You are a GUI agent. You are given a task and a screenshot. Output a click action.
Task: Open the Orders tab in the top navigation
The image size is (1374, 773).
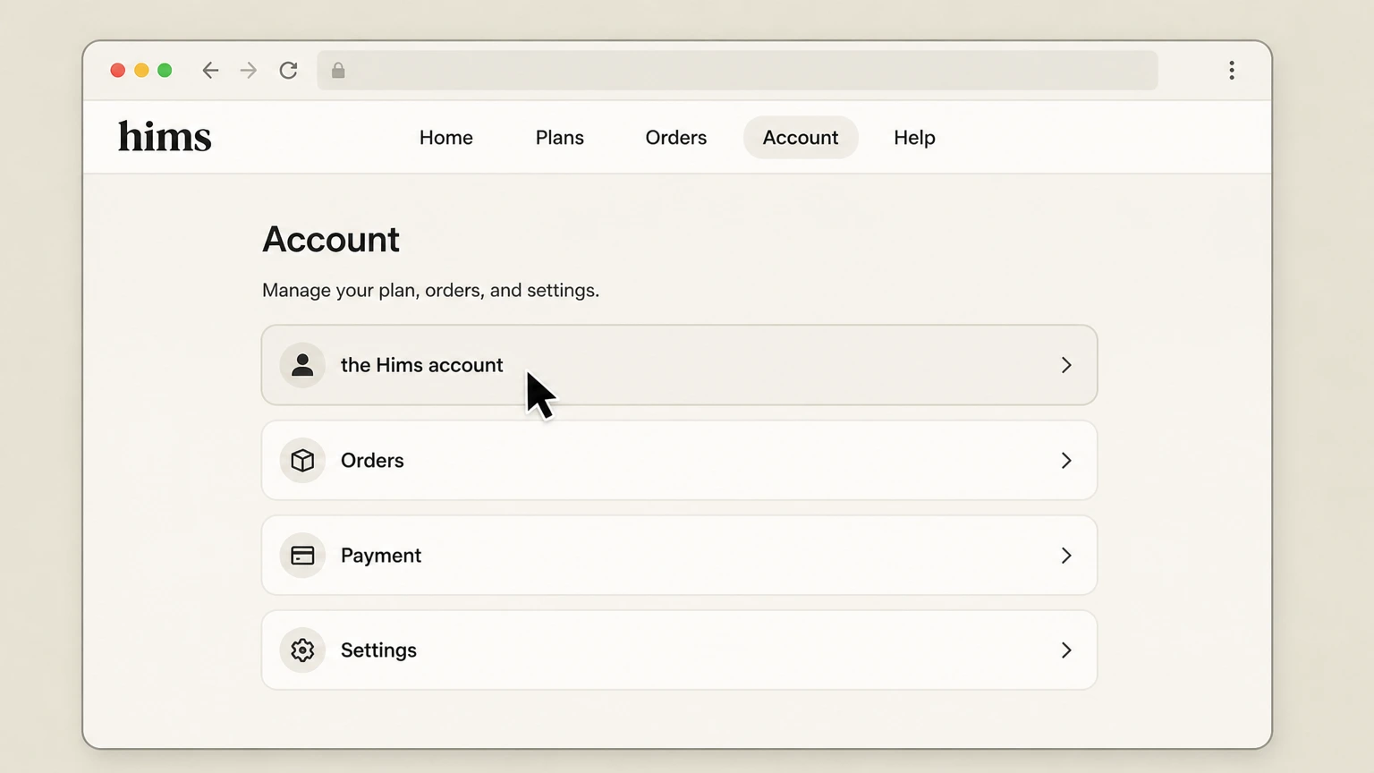(x=676, y=138)
